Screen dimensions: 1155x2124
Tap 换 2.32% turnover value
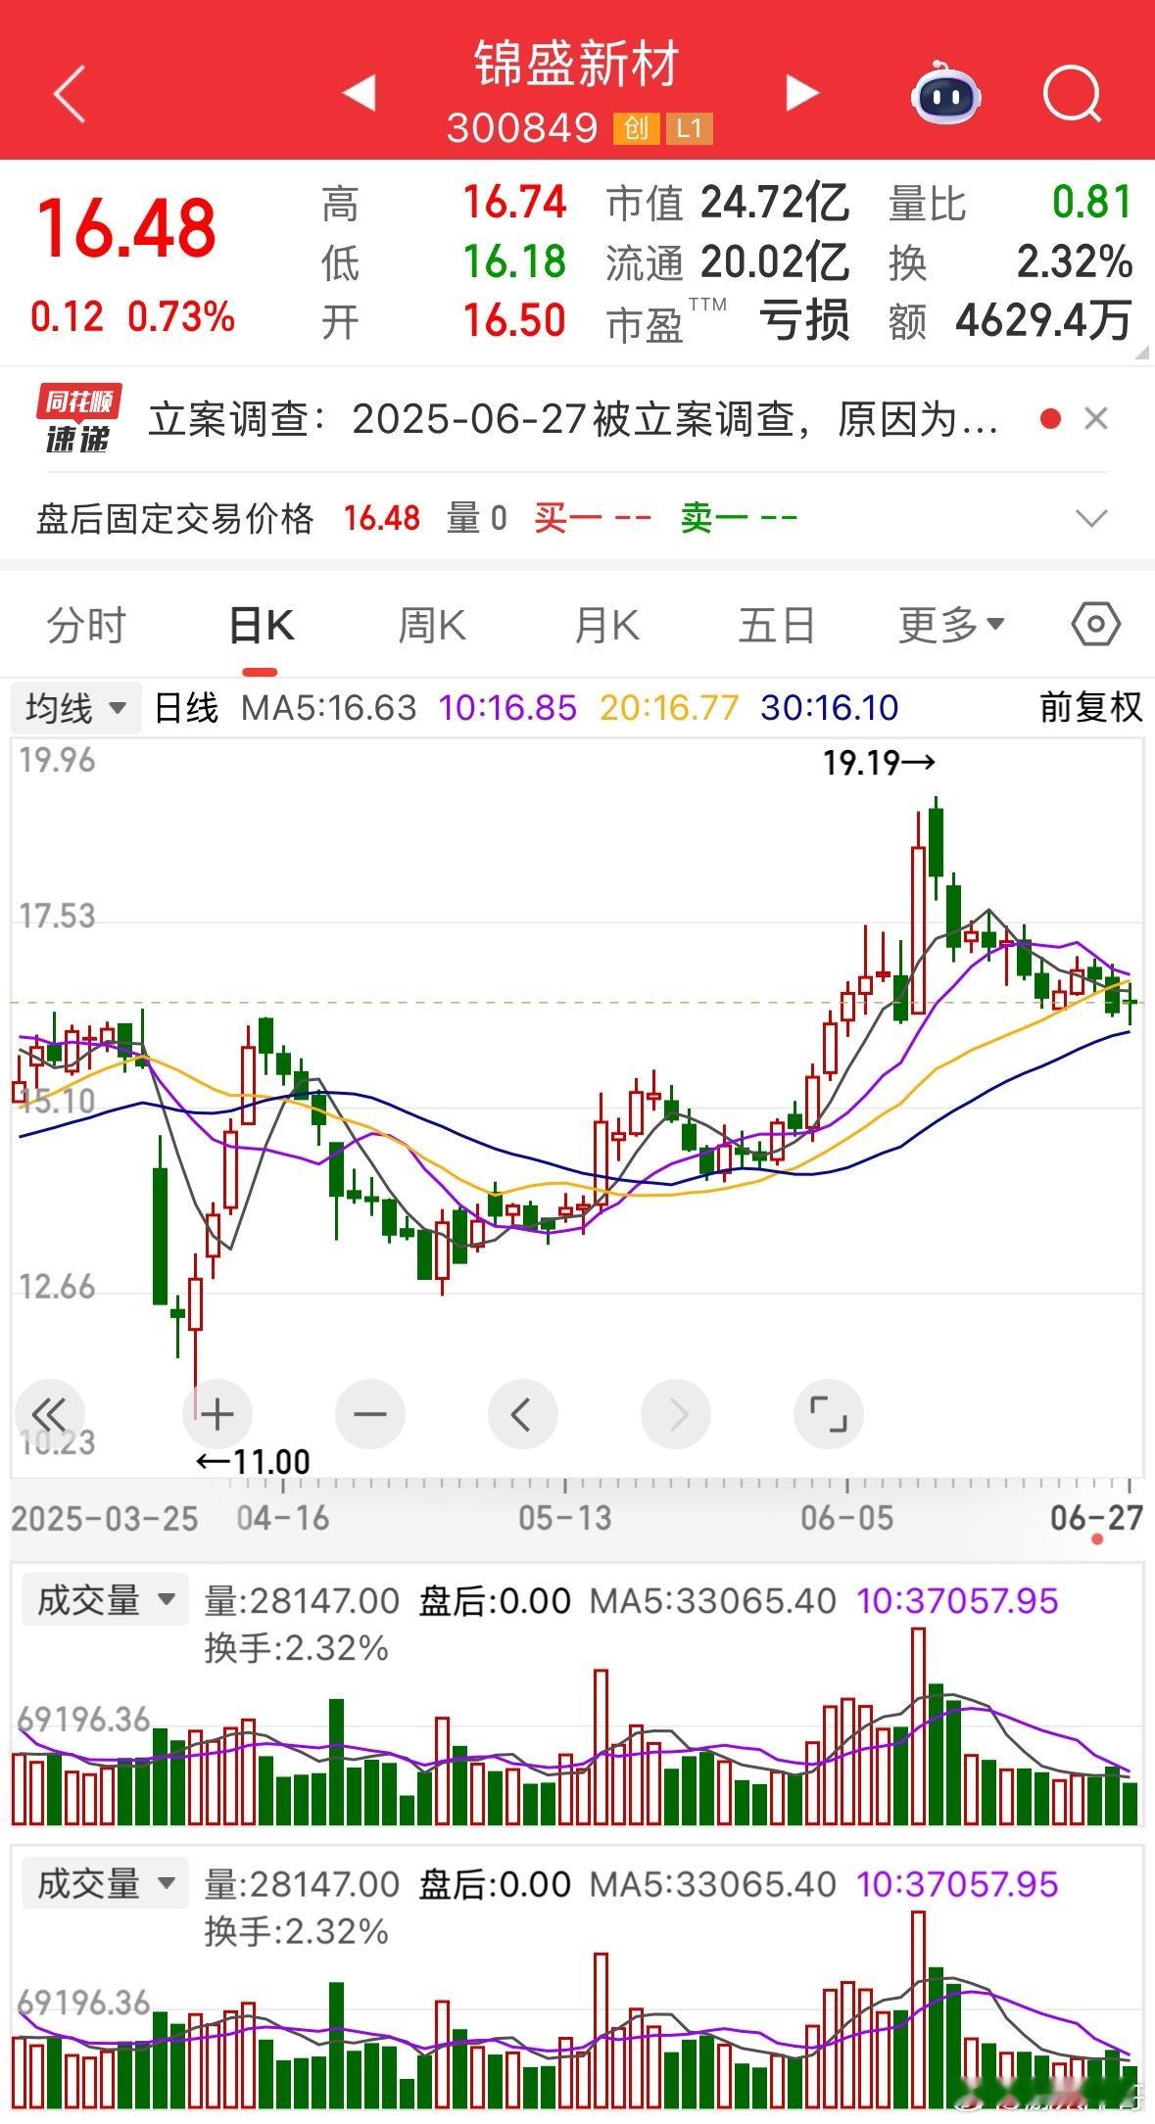(x=1011, y=261)
